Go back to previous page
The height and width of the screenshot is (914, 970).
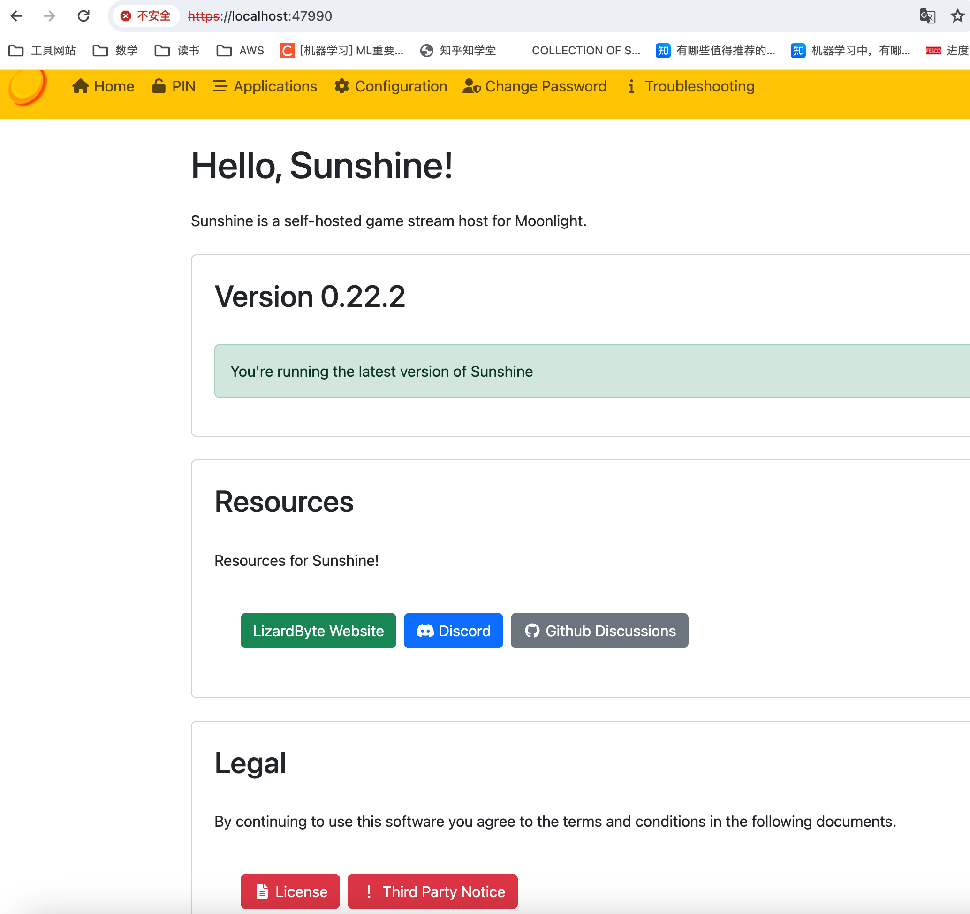[16, 16]
